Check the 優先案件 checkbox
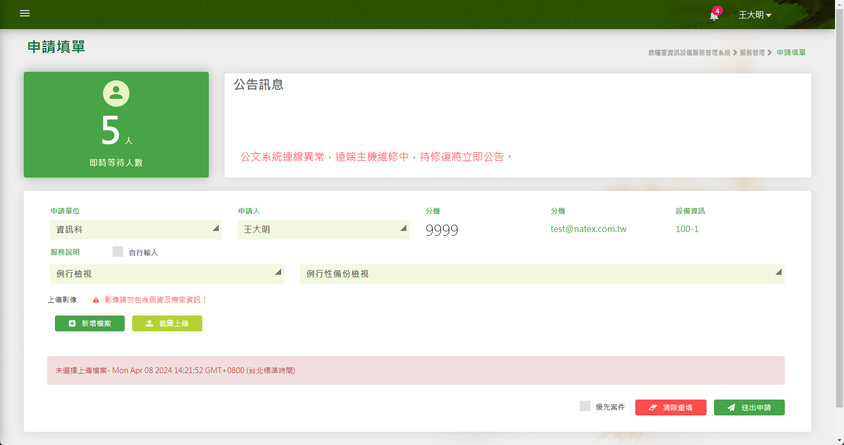The width and height of the screenshot is (844, 445). 585,406
